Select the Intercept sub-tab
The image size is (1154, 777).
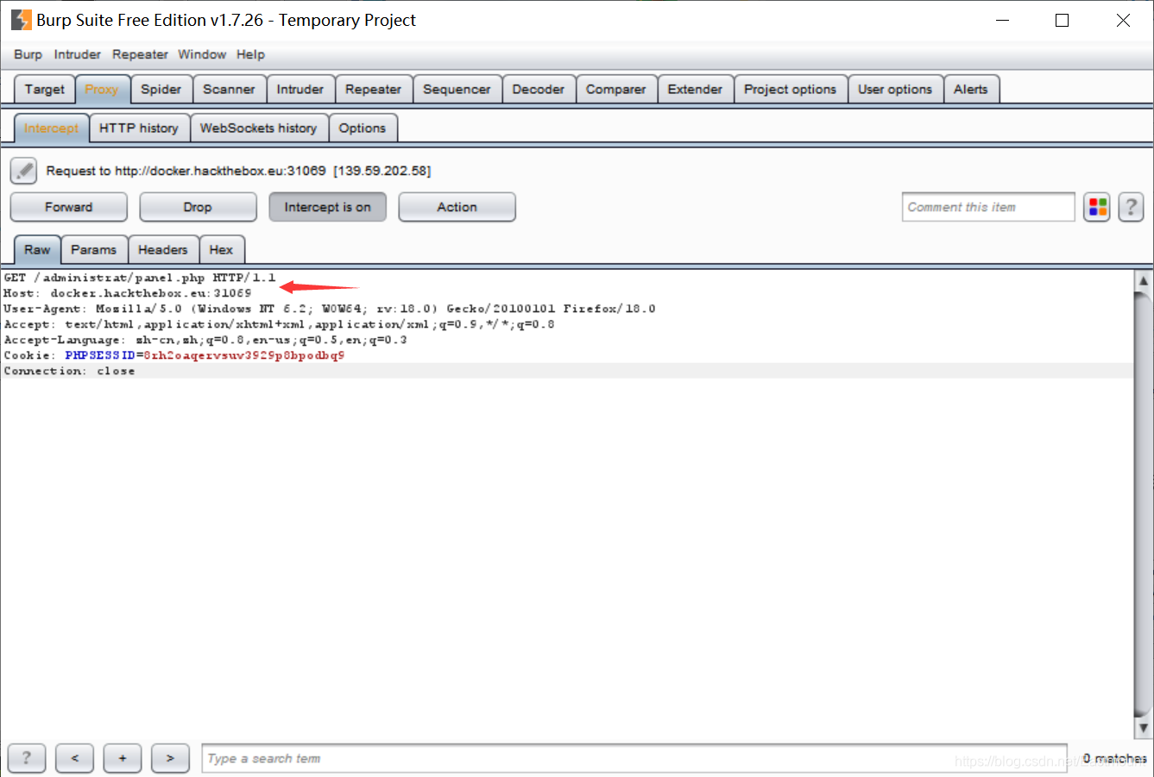[51, 128]
